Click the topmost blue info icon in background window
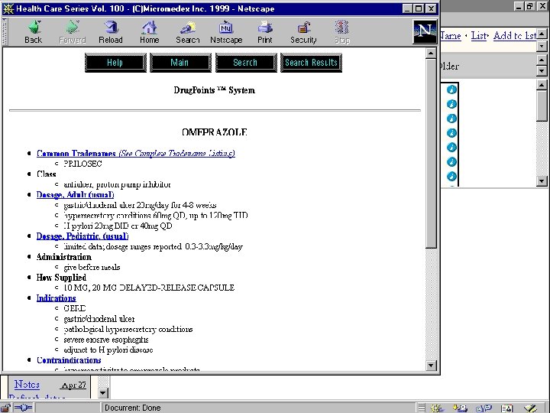This screenshot has height=413, width=550. pyautogui.click(x=451, y=89)
